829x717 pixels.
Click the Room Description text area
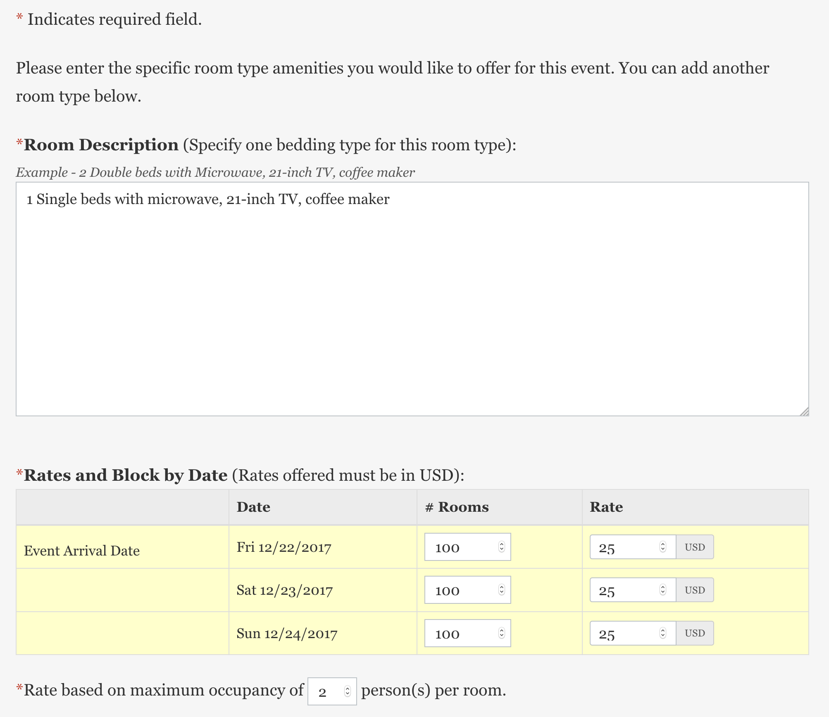tap(412, 299)
